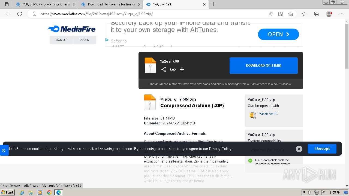Click the plus icon to add file
The image size is (349, 196).
pos(182,69)
